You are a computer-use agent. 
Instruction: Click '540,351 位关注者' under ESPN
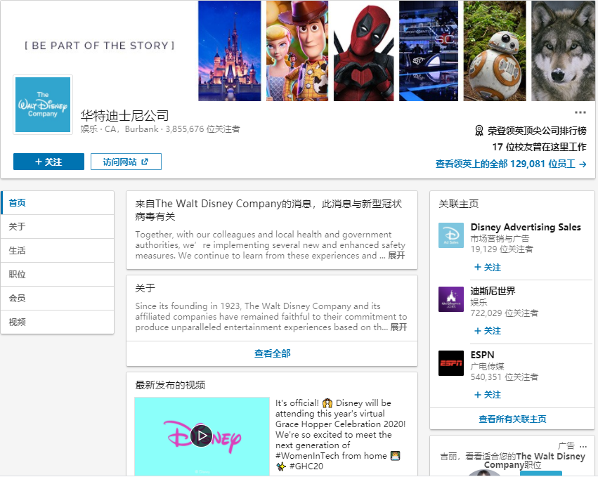tap(504, 377)
